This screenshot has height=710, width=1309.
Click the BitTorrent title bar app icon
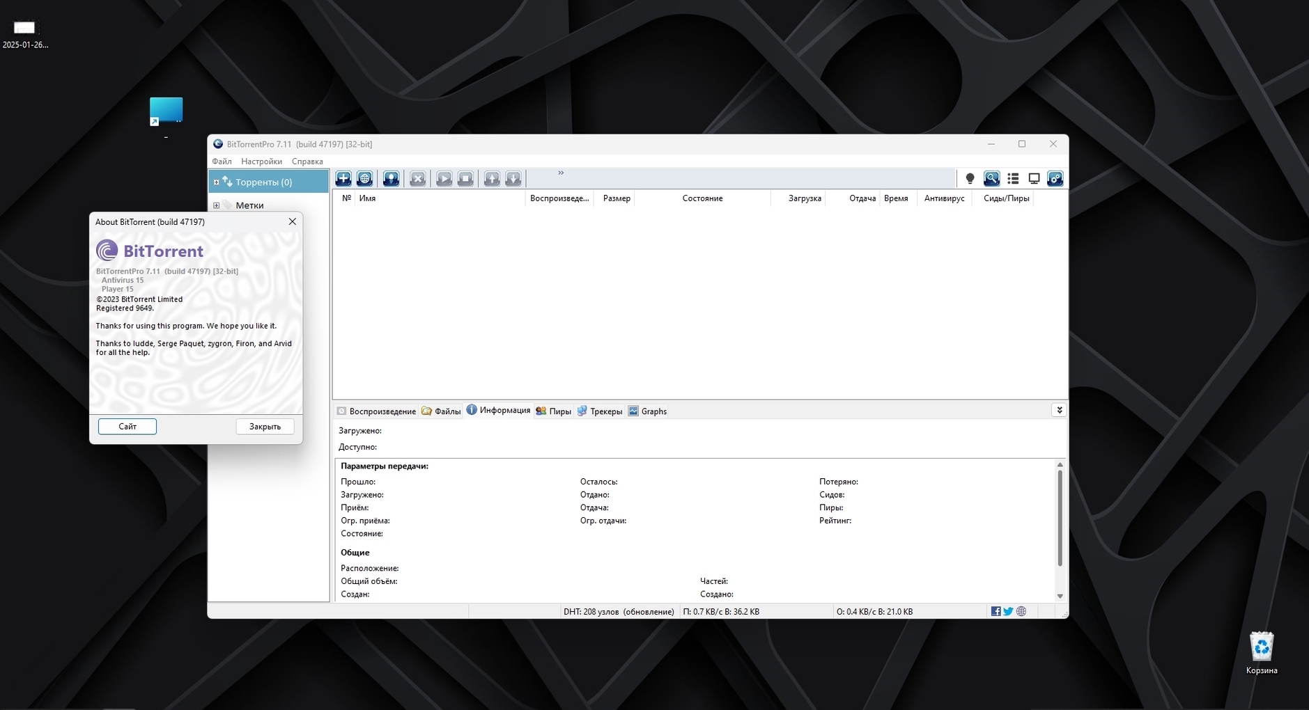pyautogui.click(x=218, y=144)
